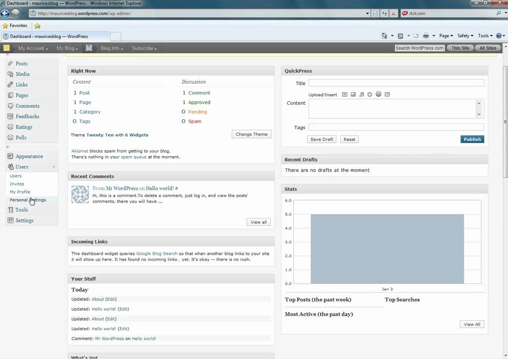Open the My Account dropdown menu
Screen dimensions: 508x359
click(x=33, y=48)
